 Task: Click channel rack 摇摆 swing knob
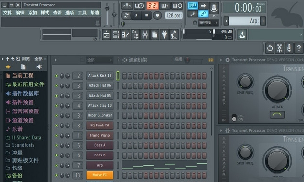coord(187,60)
